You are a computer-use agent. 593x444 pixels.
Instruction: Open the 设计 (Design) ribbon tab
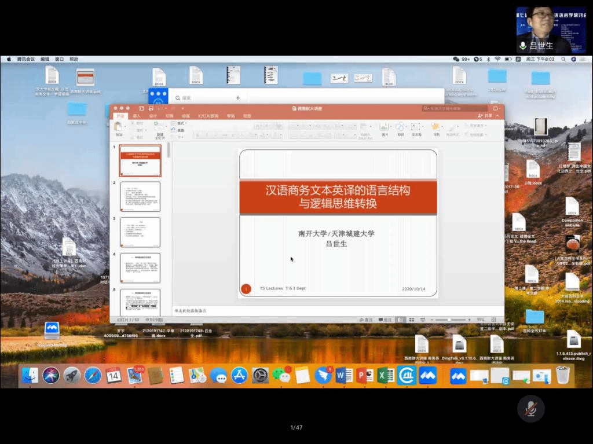tap(153, 116)
